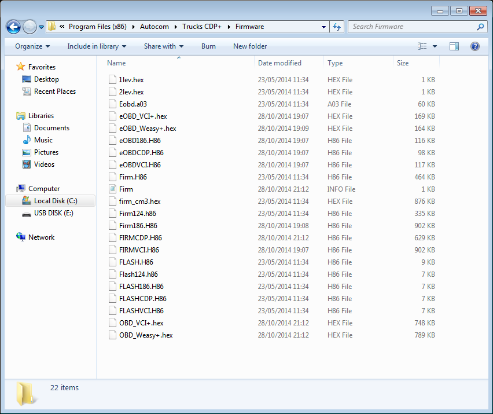Click the Forward navigation arrow
This screenshot has height=414, width=493.
(30, 27)
